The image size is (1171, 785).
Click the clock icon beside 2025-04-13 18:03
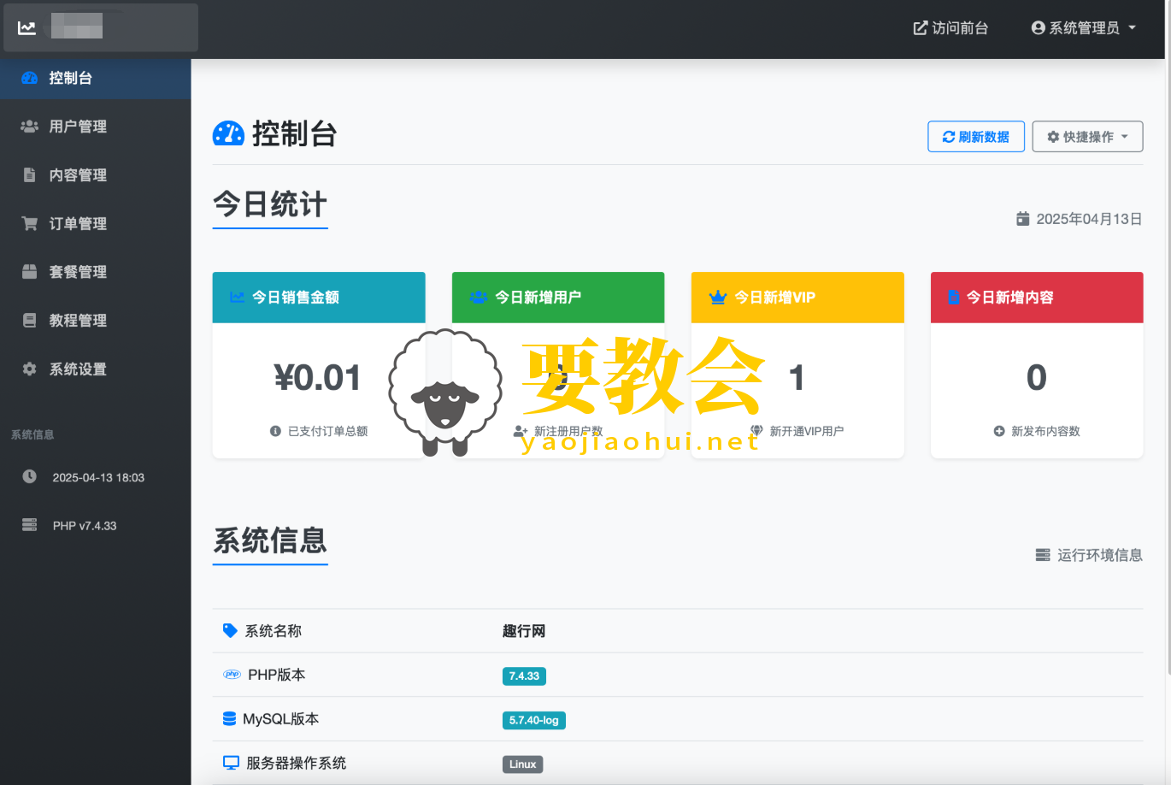[29, 476]
